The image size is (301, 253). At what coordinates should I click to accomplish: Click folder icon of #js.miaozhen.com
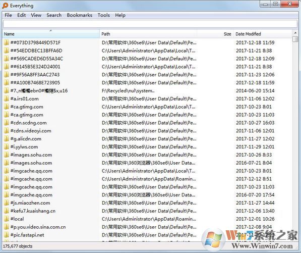point(7,203)
